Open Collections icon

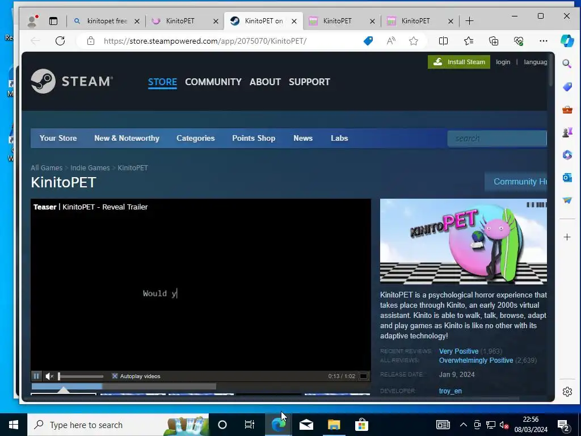coord(494,41)
